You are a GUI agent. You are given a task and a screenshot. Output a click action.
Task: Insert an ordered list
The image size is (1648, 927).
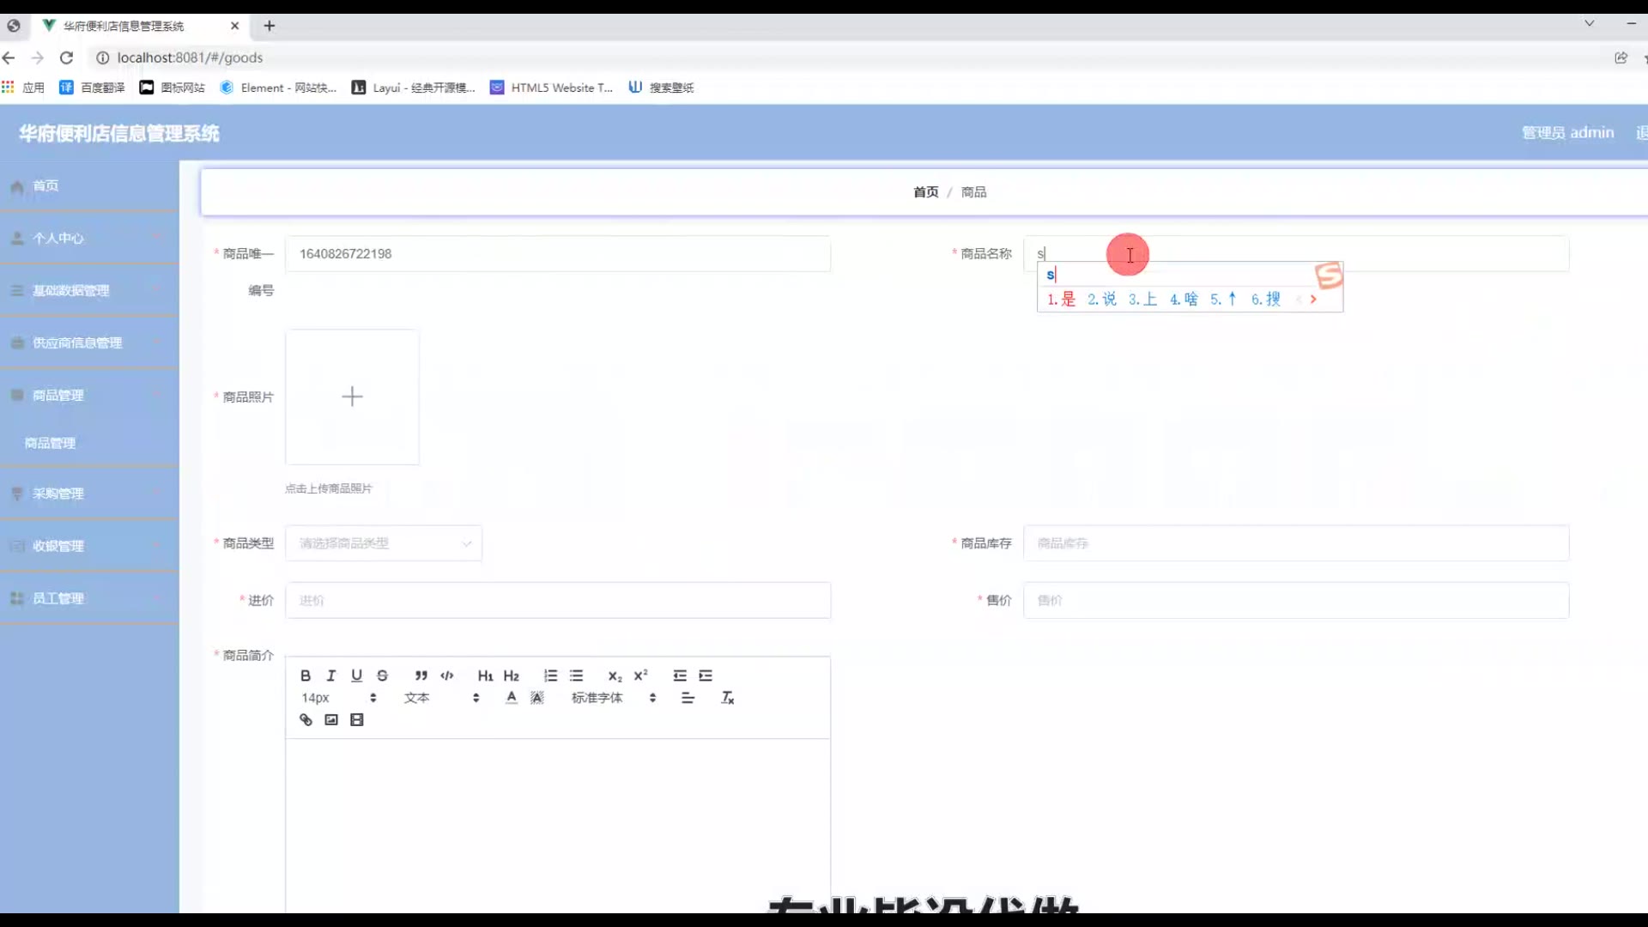click(551, 676)
